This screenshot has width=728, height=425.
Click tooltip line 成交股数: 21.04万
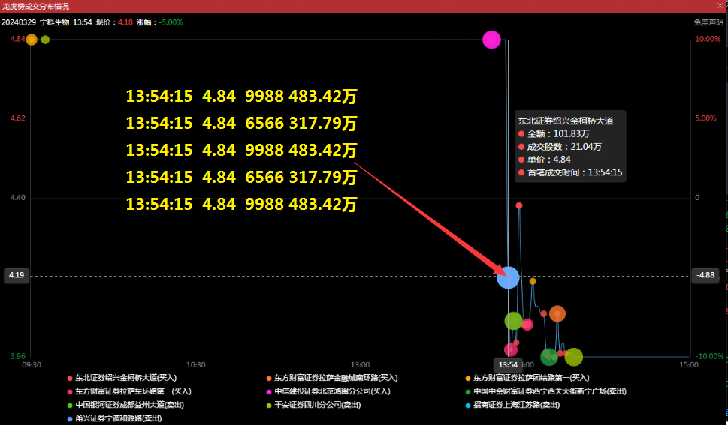[x=560, y=147]
